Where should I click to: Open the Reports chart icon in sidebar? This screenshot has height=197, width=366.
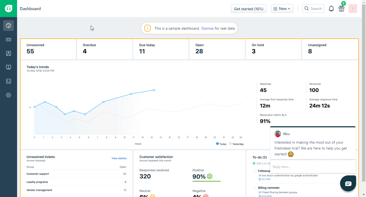pos(9,81)
